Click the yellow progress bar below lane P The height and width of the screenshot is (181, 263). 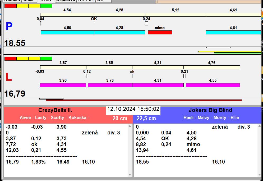(x=230, y=52)
